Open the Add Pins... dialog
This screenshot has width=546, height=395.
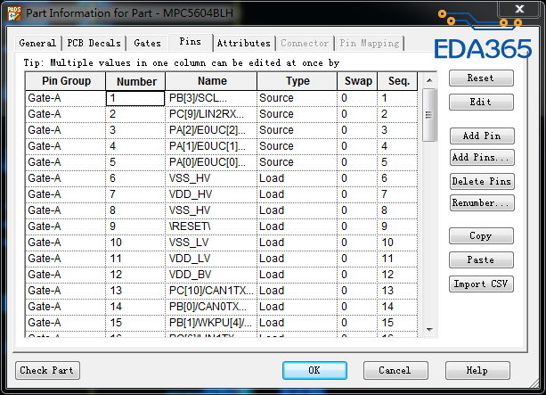point(482,157)
